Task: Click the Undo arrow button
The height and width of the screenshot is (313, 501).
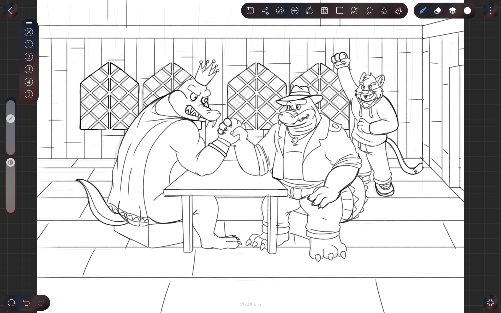Action: tap(26, 303)
